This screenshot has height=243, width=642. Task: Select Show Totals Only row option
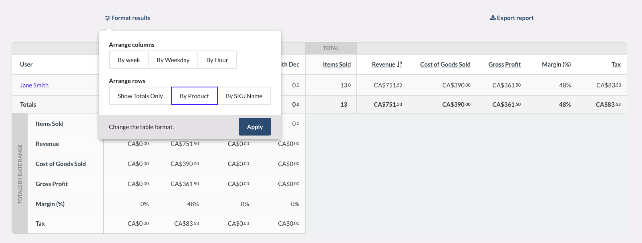tap(140, 96)
